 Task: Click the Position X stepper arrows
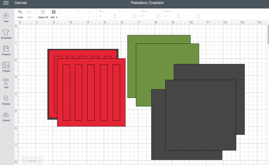tap(179, 16)
